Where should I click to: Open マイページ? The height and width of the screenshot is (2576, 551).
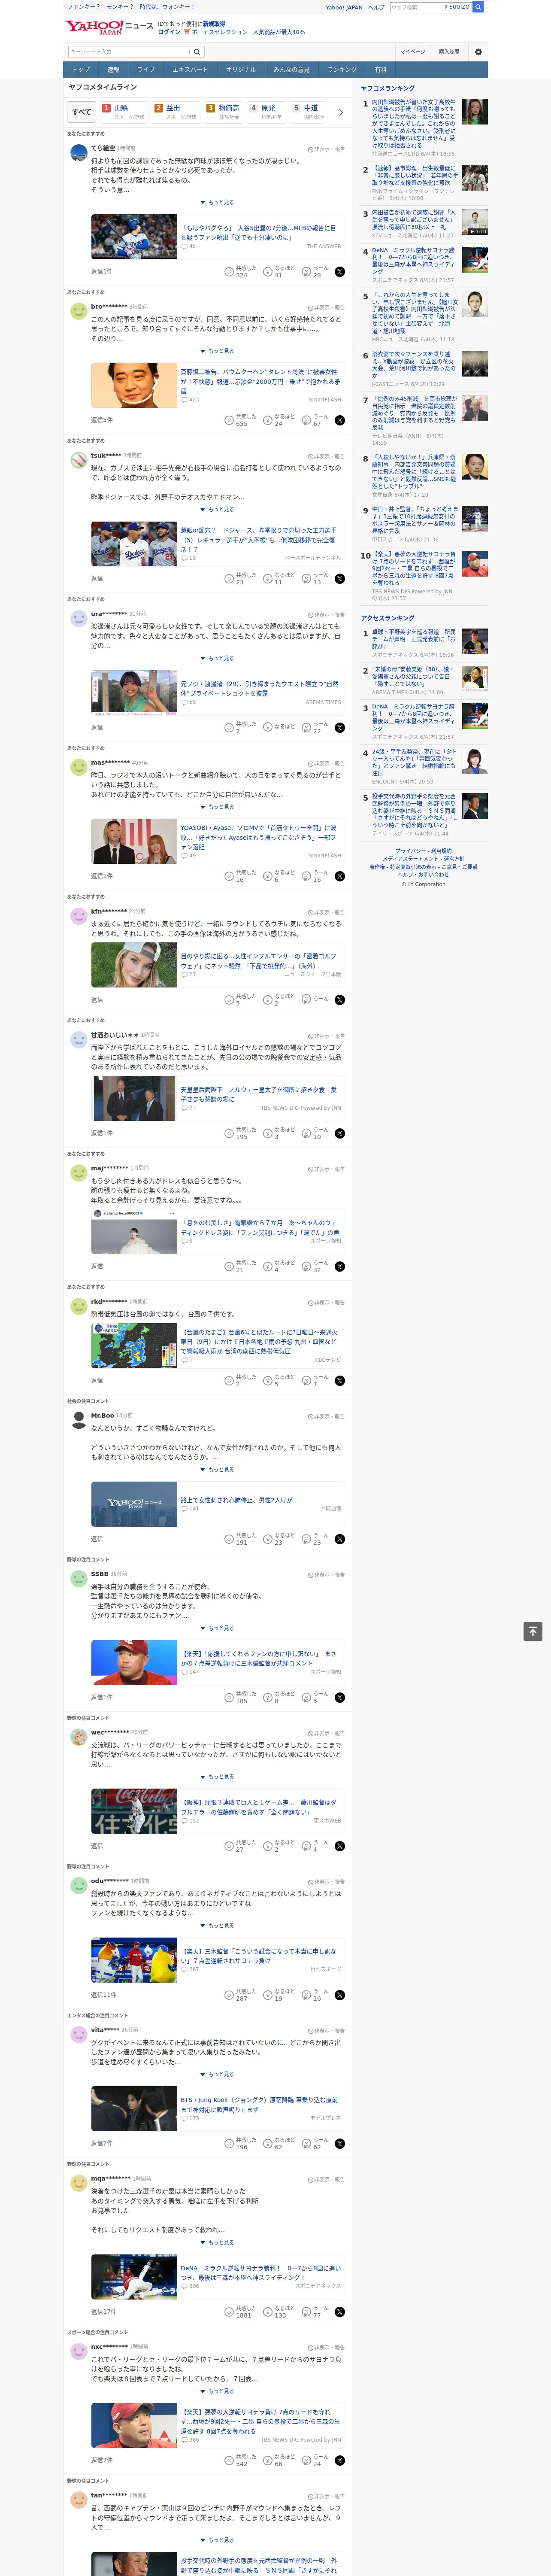coord(413,52)
